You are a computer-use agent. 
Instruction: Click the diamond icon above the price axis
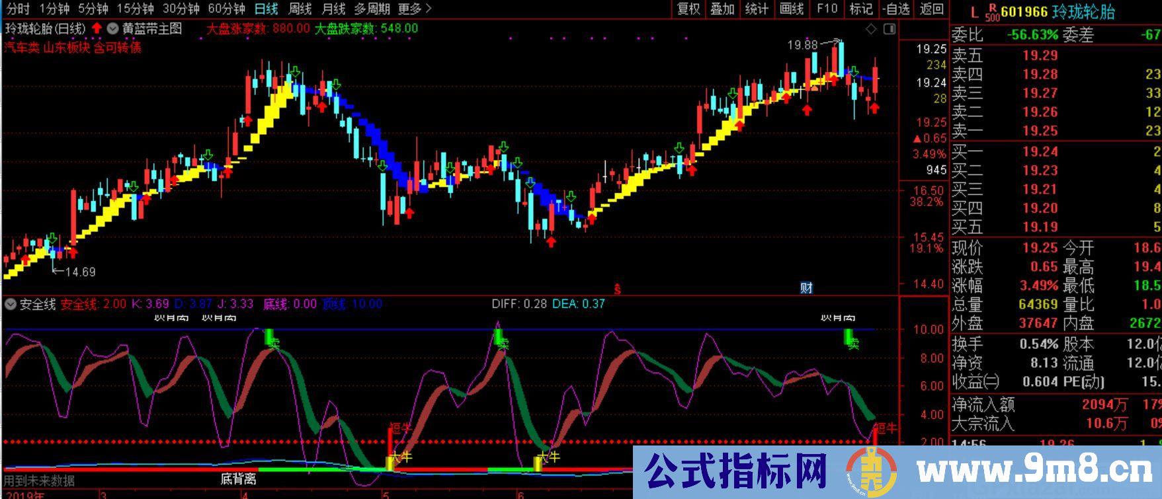click(871, 29)
